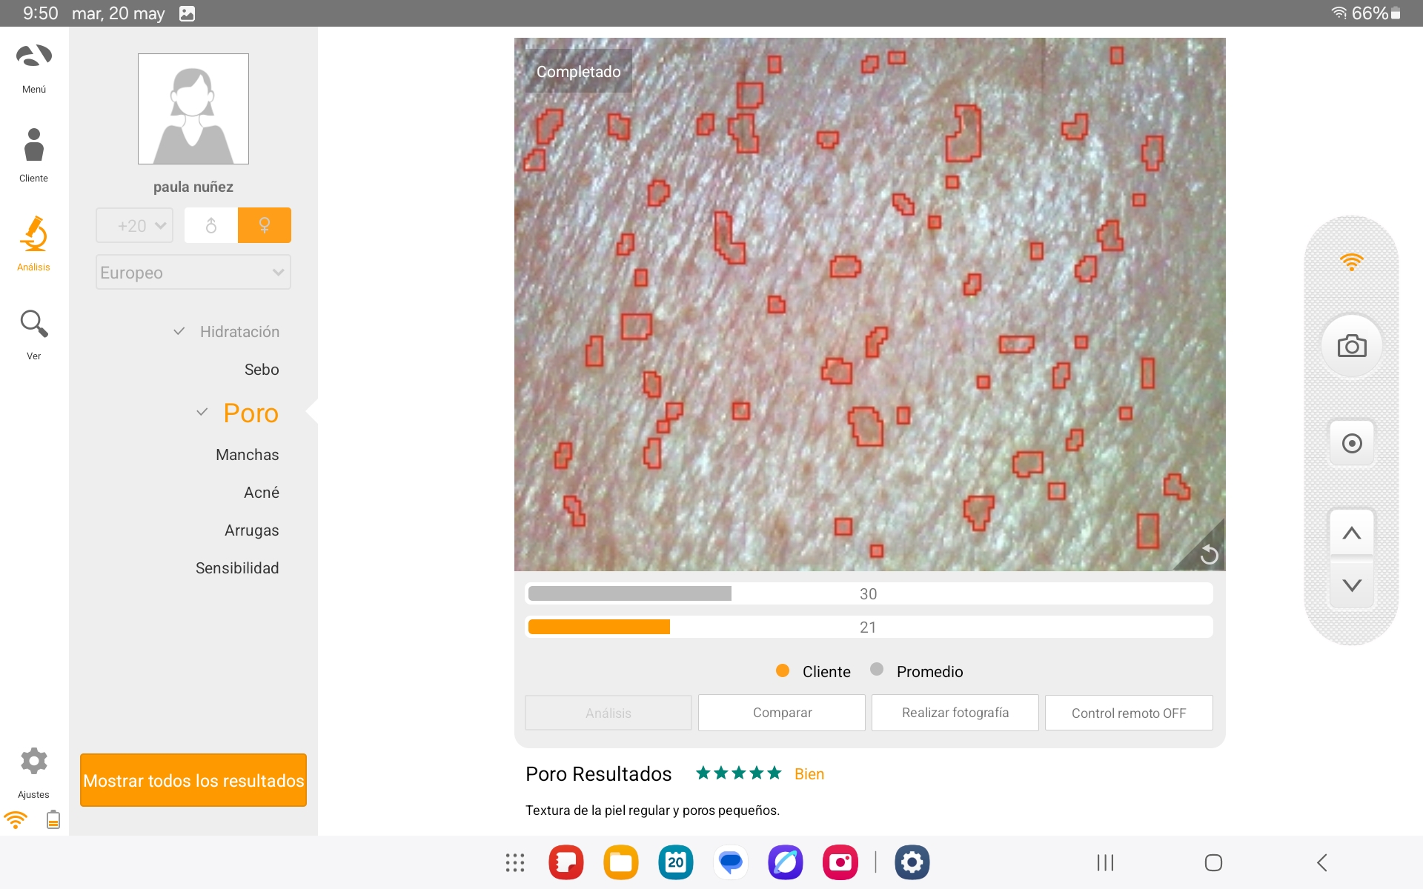
Task: Select Sebo analysis
Action: pyautogui.click(x=262, y=369)
